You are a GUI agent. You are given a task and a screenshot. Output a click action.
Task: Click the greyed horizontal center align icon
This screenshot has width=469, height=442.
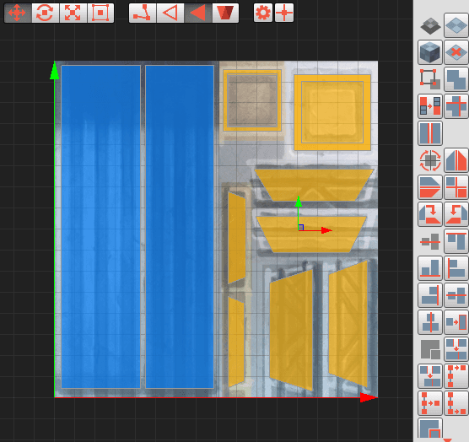click(430, 241)
